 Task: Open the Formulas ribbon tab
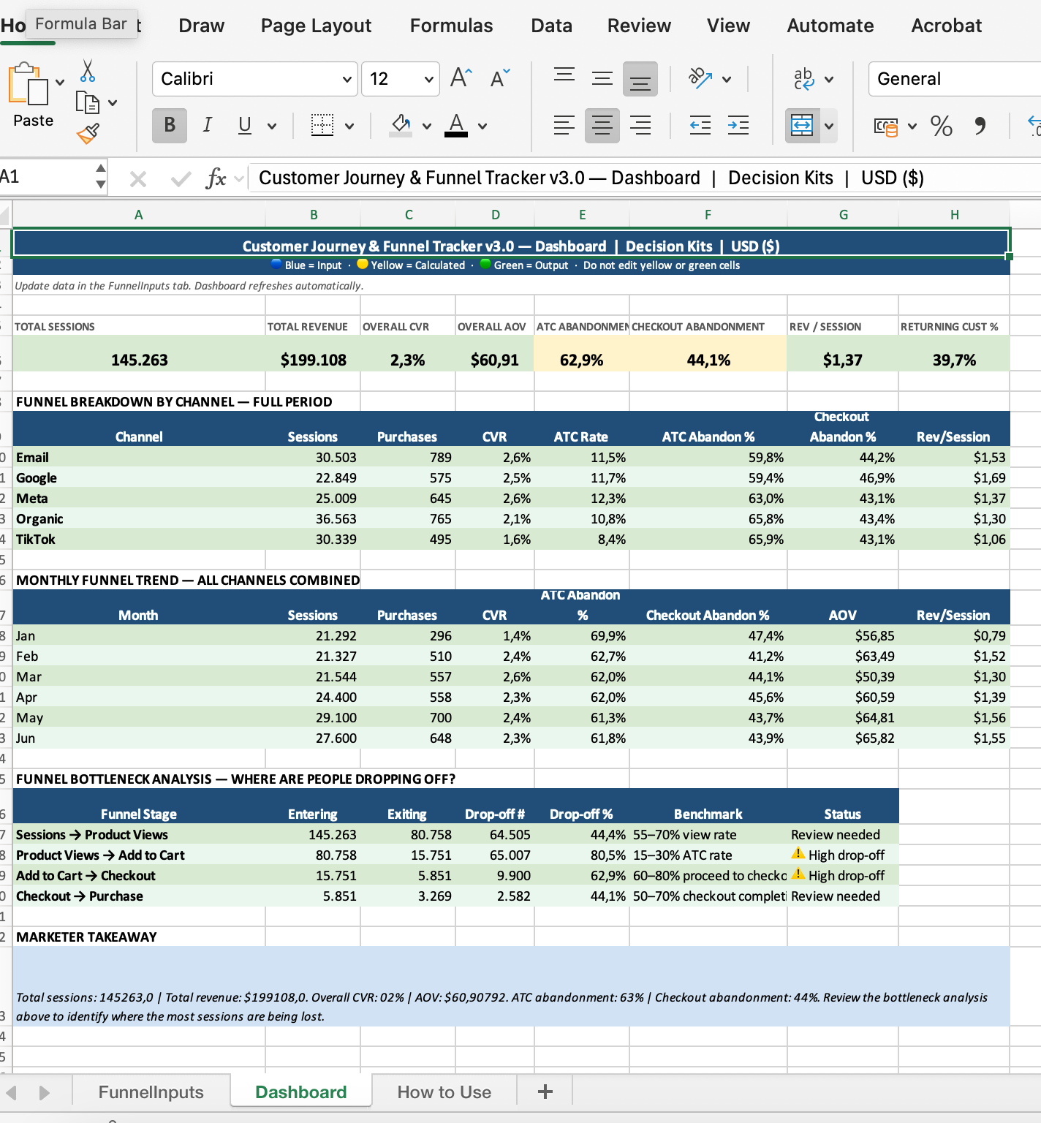point(451,26)
